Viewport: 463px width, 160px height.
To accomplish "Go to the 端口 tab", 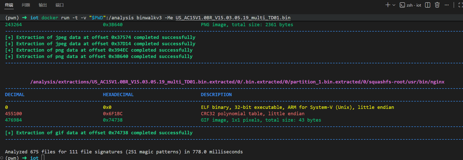I will (x=60, y=5).
